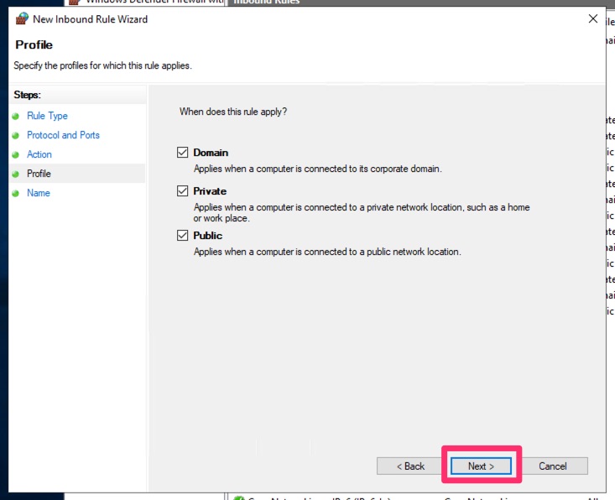Navigate to the Name step
This screenshot has height=500, width=615.
click(39, 193)
